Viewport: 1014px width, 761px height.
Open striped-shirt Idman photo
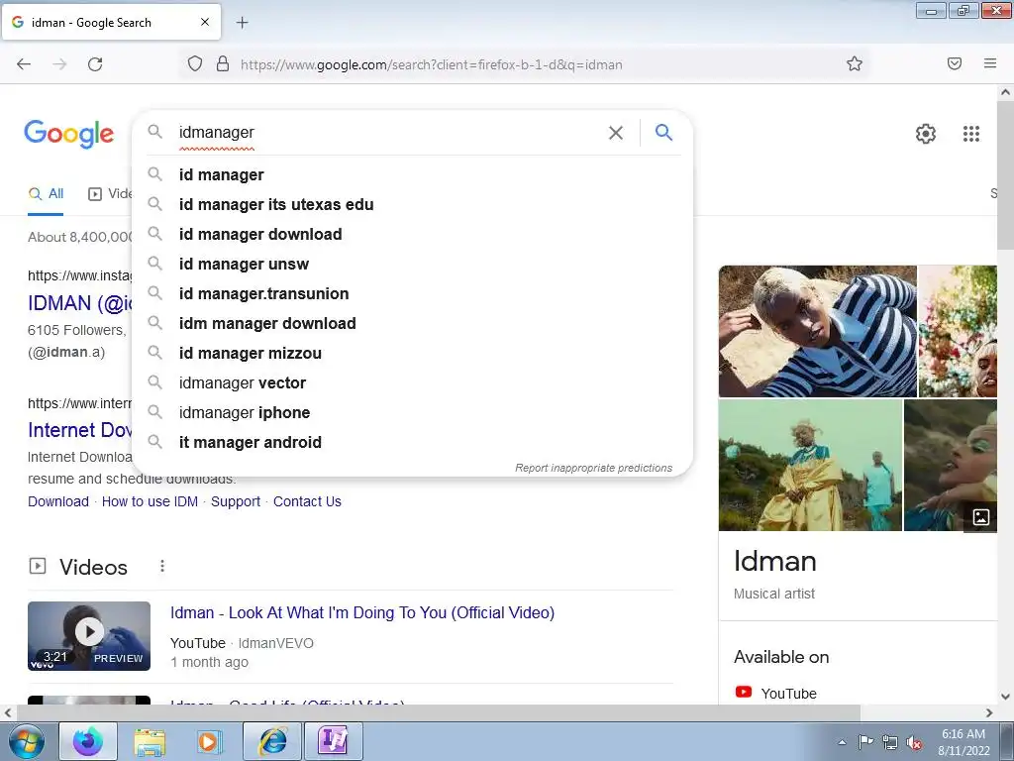click(817, 331)
